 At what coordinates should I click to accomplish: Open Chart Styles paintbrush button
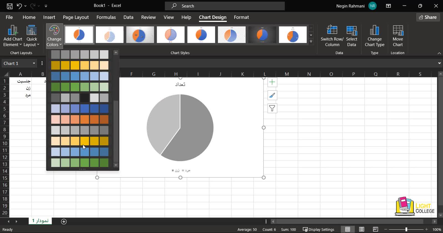pos(272,95)
